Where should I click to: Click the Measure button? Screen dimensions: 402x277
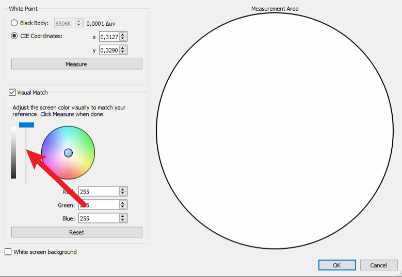point(76,64)
